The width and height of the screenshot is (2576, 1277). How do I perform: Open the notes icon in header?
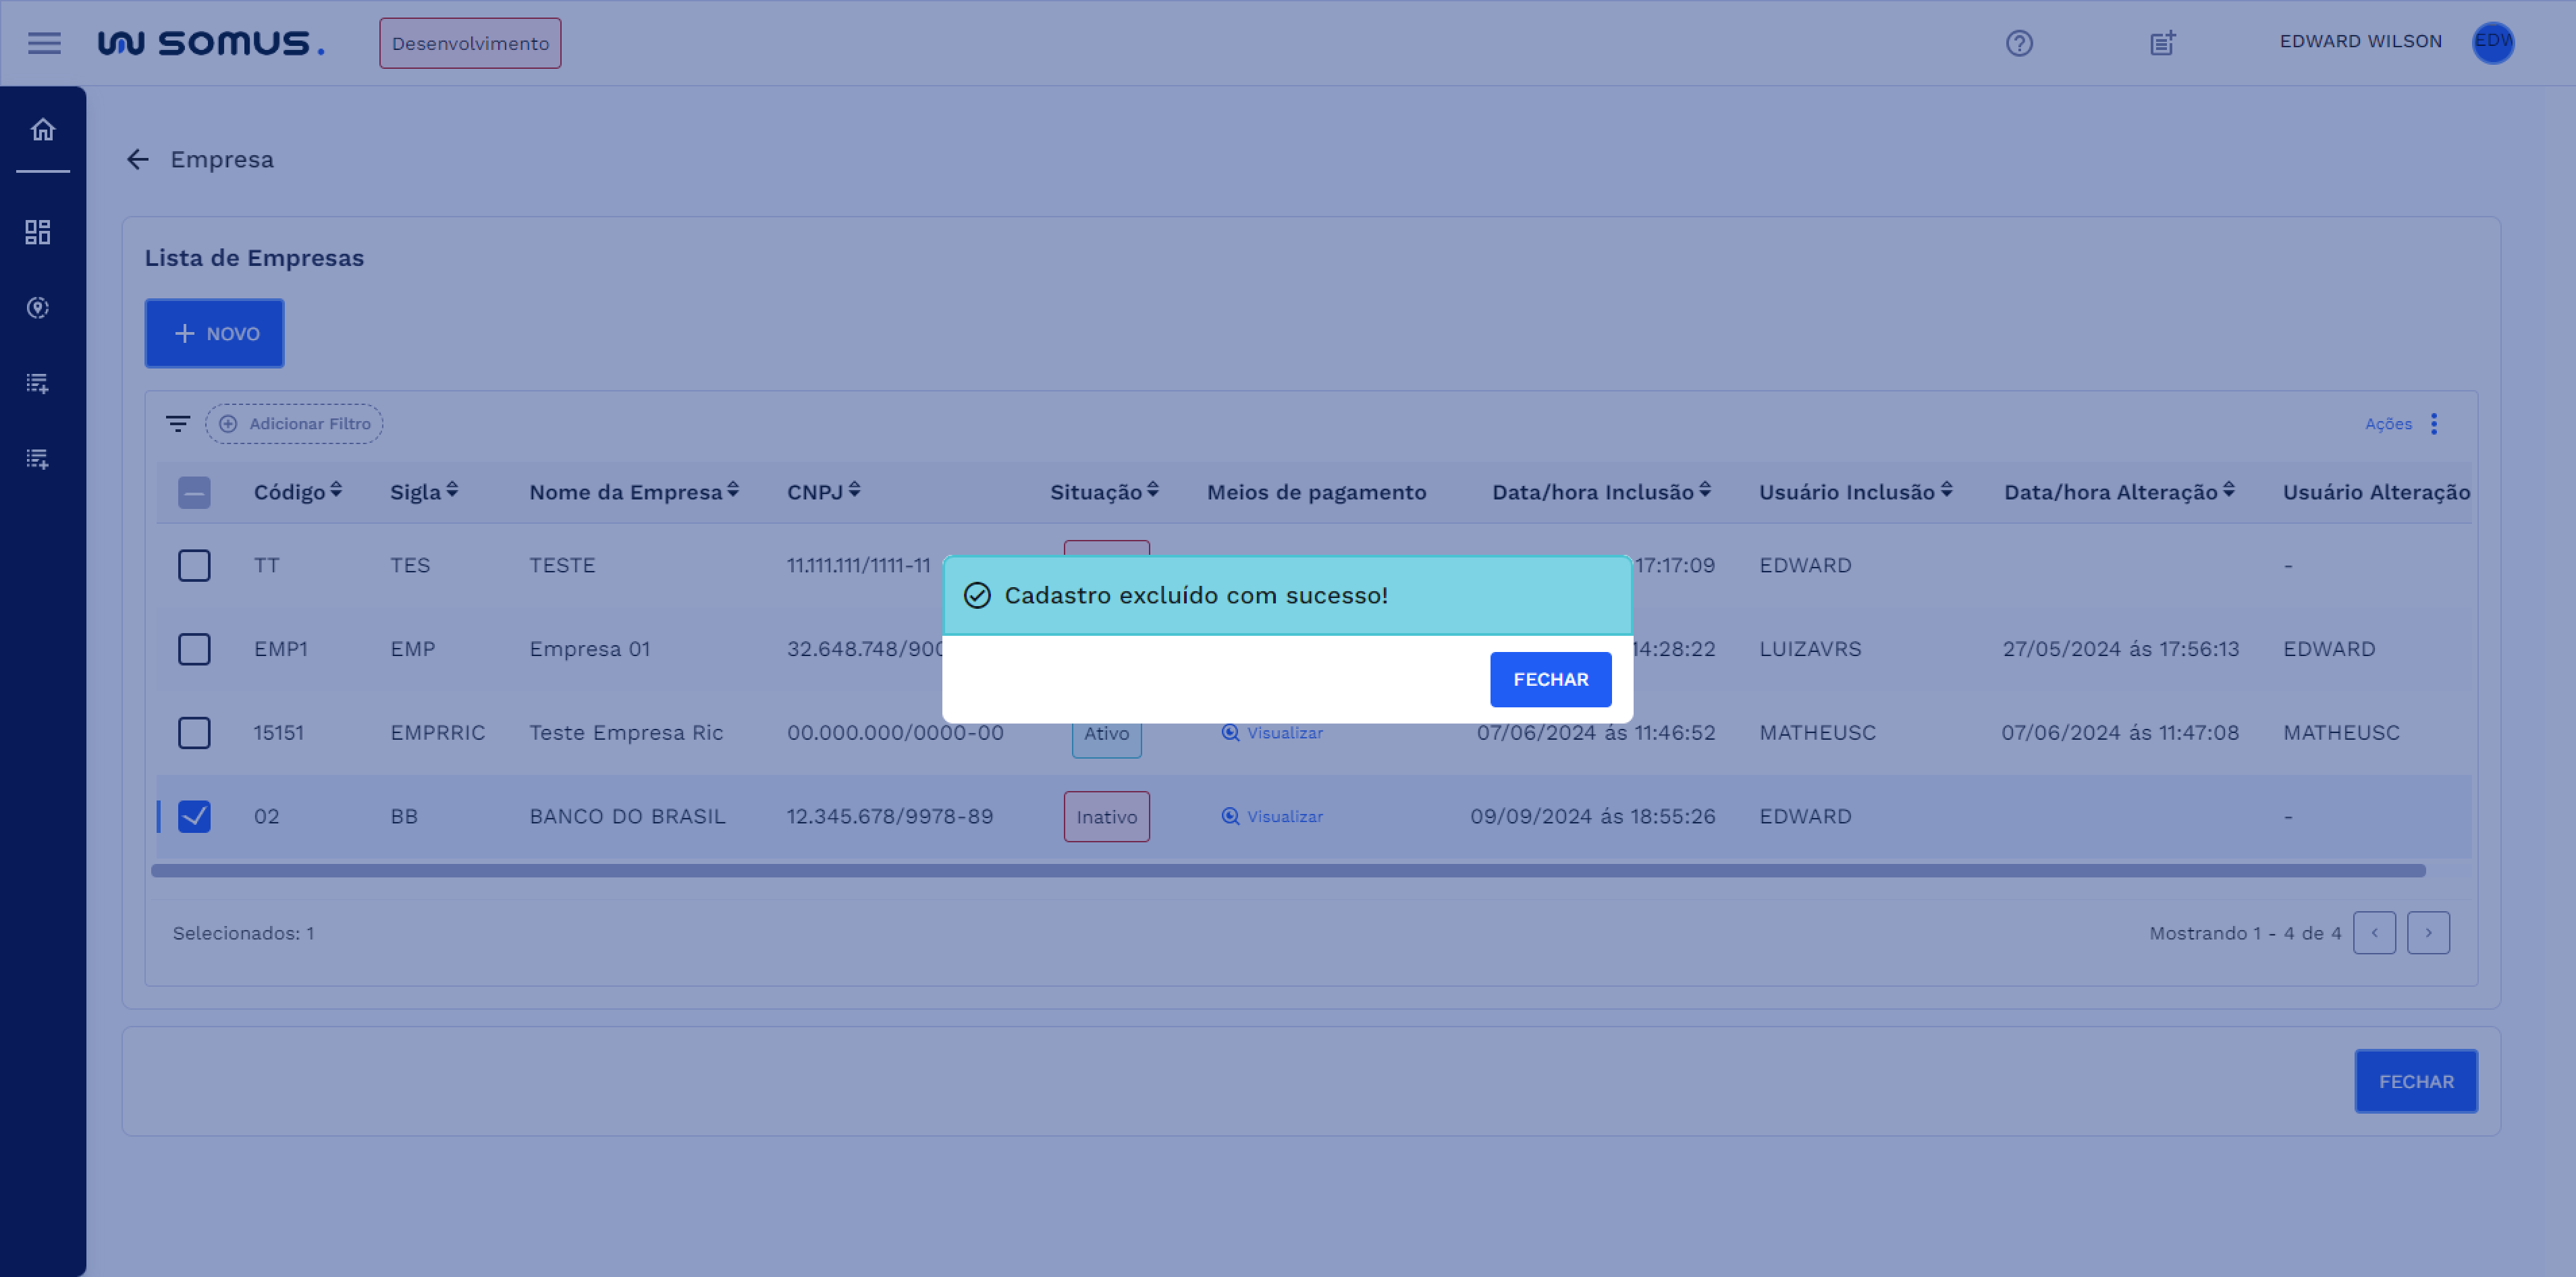[x=2162, y=43]
